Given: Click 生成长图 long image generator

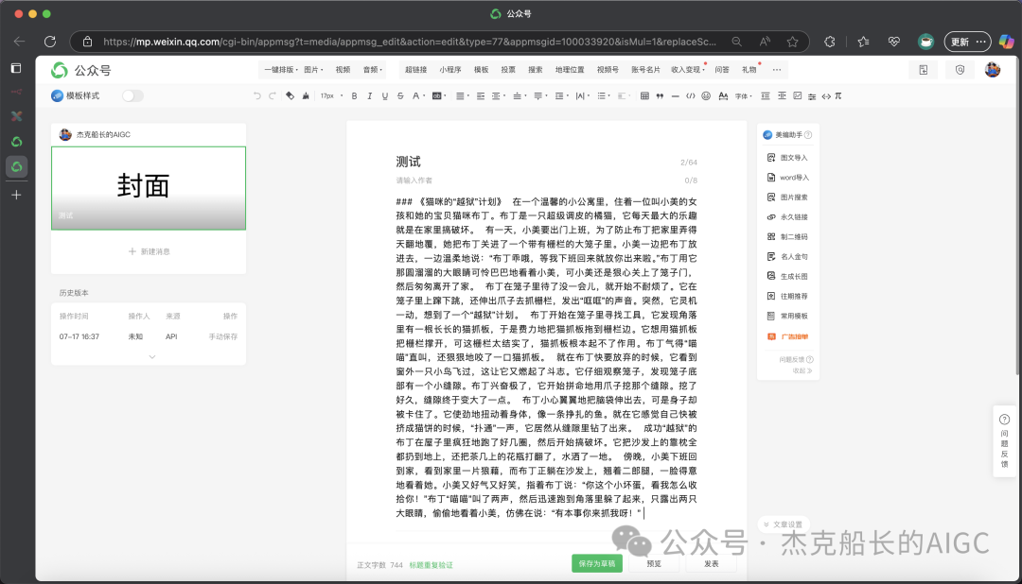Looking at the screenshot, I should (788, 276).
